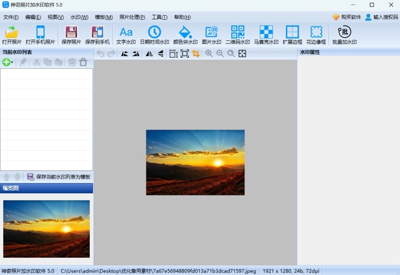Viewport: 400px width, 275px height.
Task: Rotate the photo clockwise
Action: click(135, 53)
